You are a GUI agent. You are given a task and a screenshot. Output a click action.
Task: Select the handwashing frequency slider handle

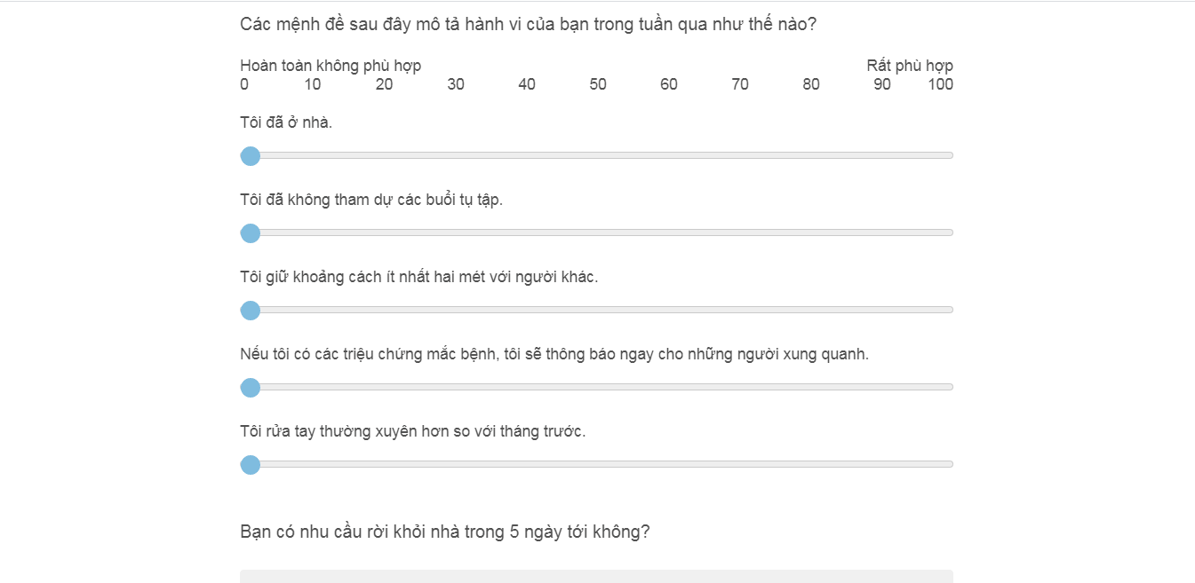coord(251,464)
